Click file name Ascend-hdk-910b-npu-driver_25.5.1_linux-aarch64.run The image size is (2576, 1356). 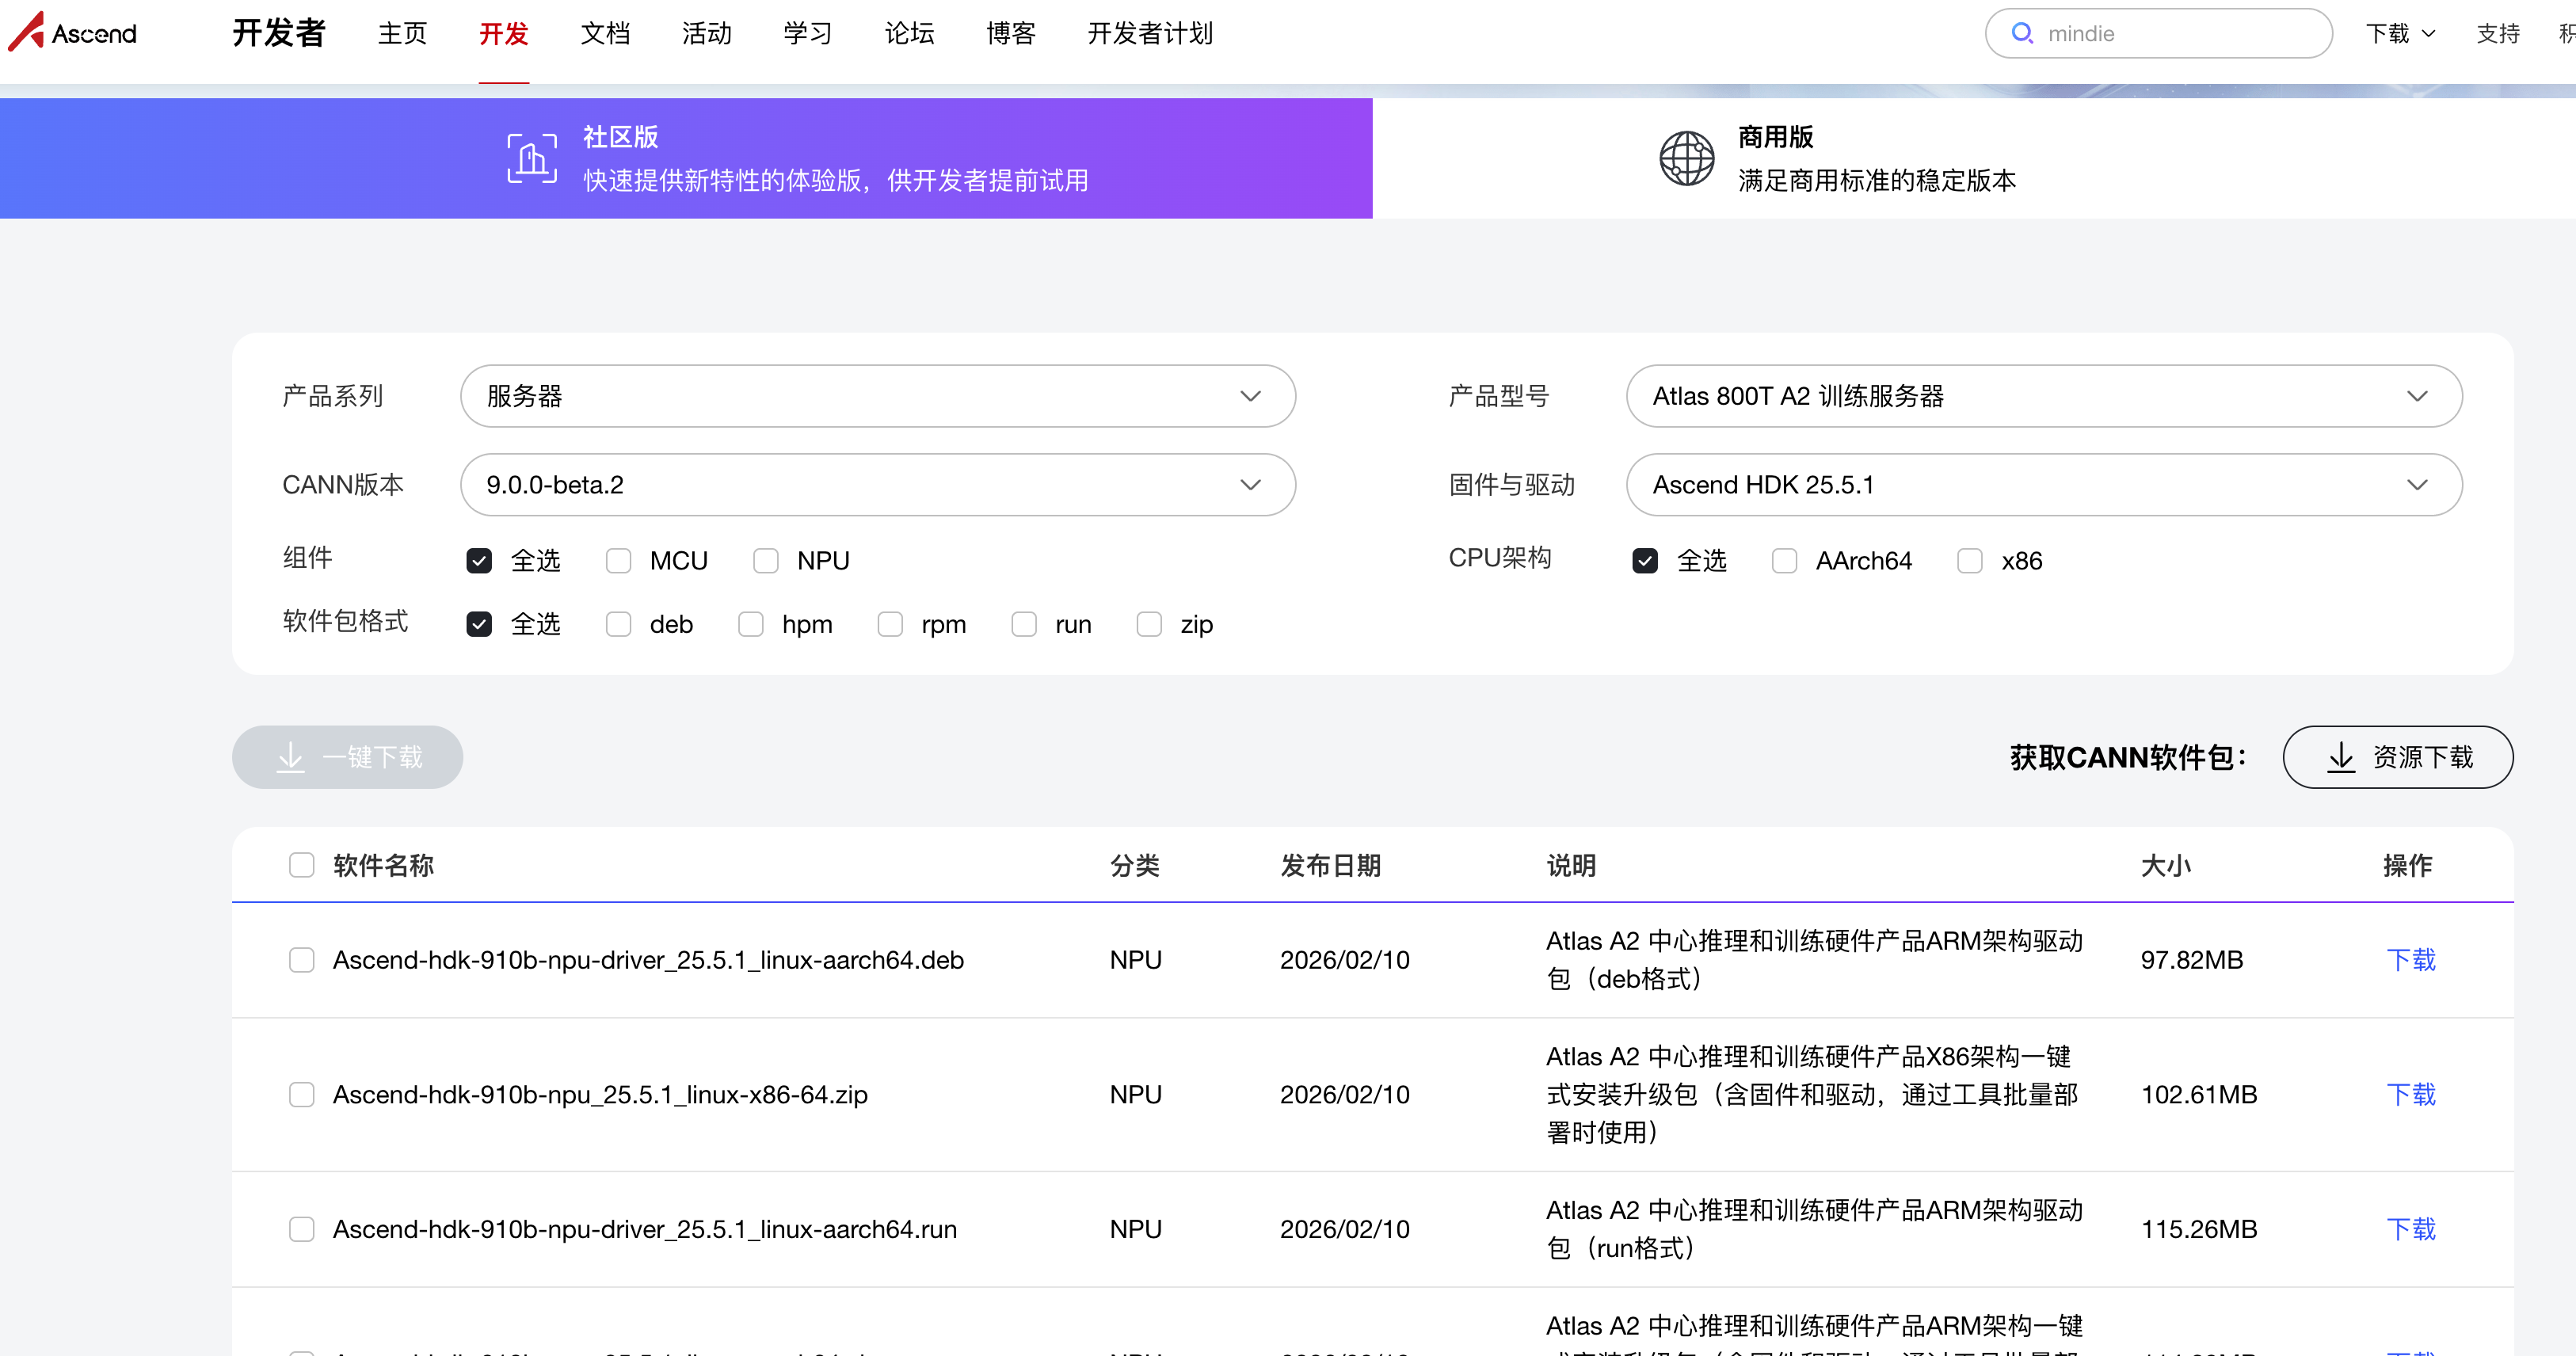645,1229
